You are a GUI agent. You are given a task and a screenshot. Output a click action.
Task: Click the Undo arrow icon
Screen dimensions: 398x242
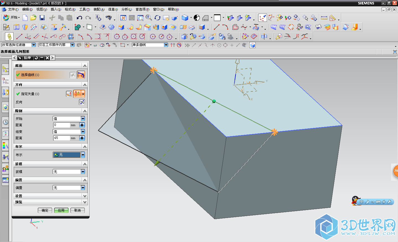79,18
